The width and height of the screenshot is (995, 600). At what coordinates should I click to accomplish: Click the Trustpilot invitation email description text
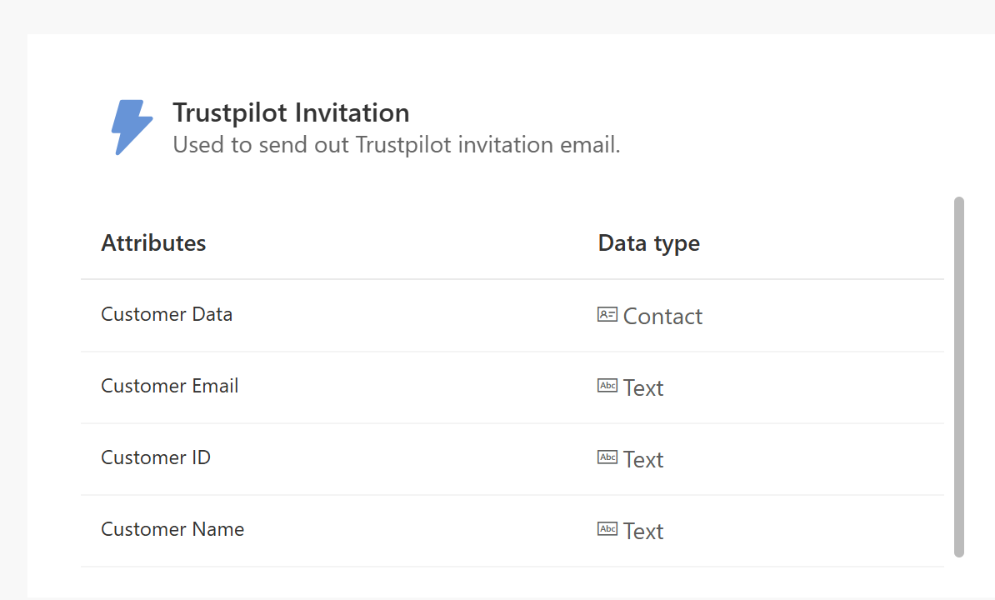tap(396, 145)
